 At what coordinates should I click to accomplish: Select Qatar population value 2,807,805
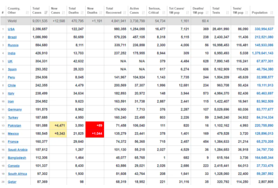click(x=265, y=182)
